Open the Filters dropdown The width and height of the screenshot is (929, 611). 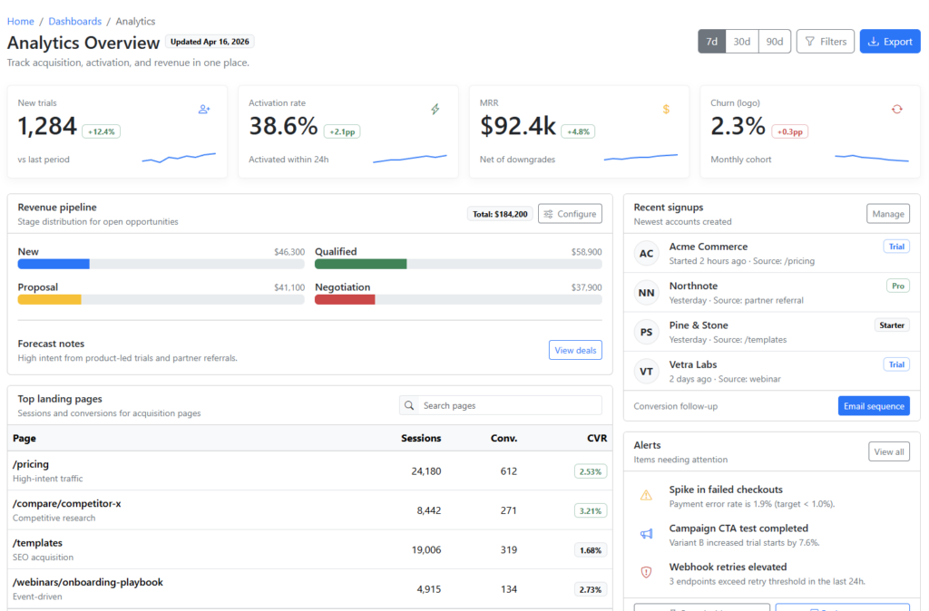pos(825,42)
